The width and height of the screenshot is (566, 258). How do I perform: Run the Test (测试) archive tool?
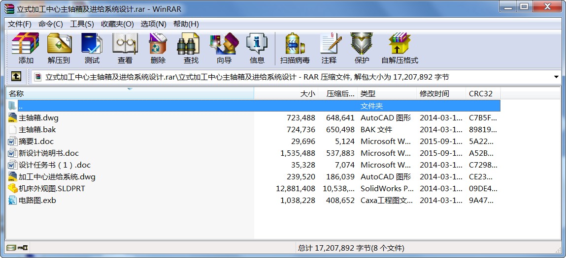coord(92,48)
